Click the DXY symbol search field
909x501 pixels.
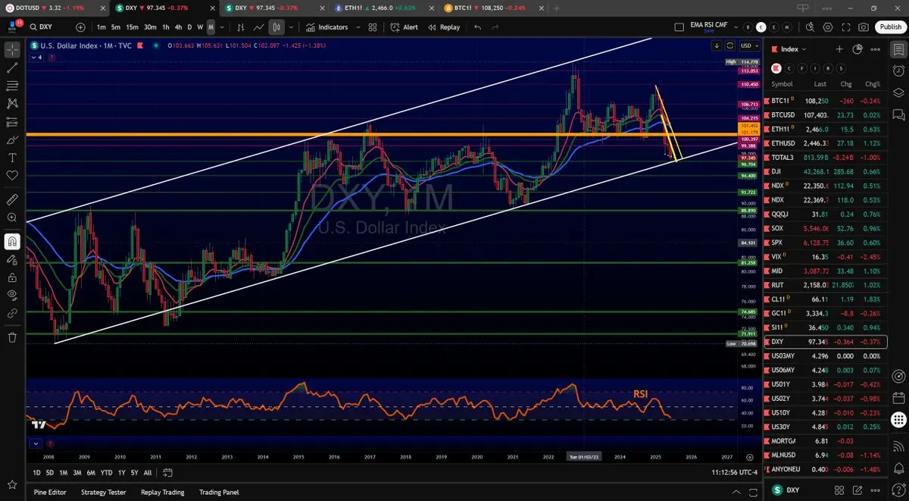[x=52, y=27]
